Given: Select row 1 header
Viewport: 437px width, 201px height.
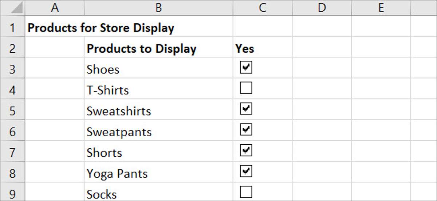Looking at the screenshot, I should point(12,28).
